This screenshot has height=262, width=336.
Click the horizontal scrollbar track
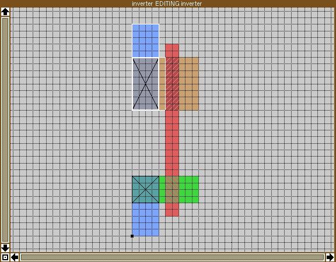172,257
